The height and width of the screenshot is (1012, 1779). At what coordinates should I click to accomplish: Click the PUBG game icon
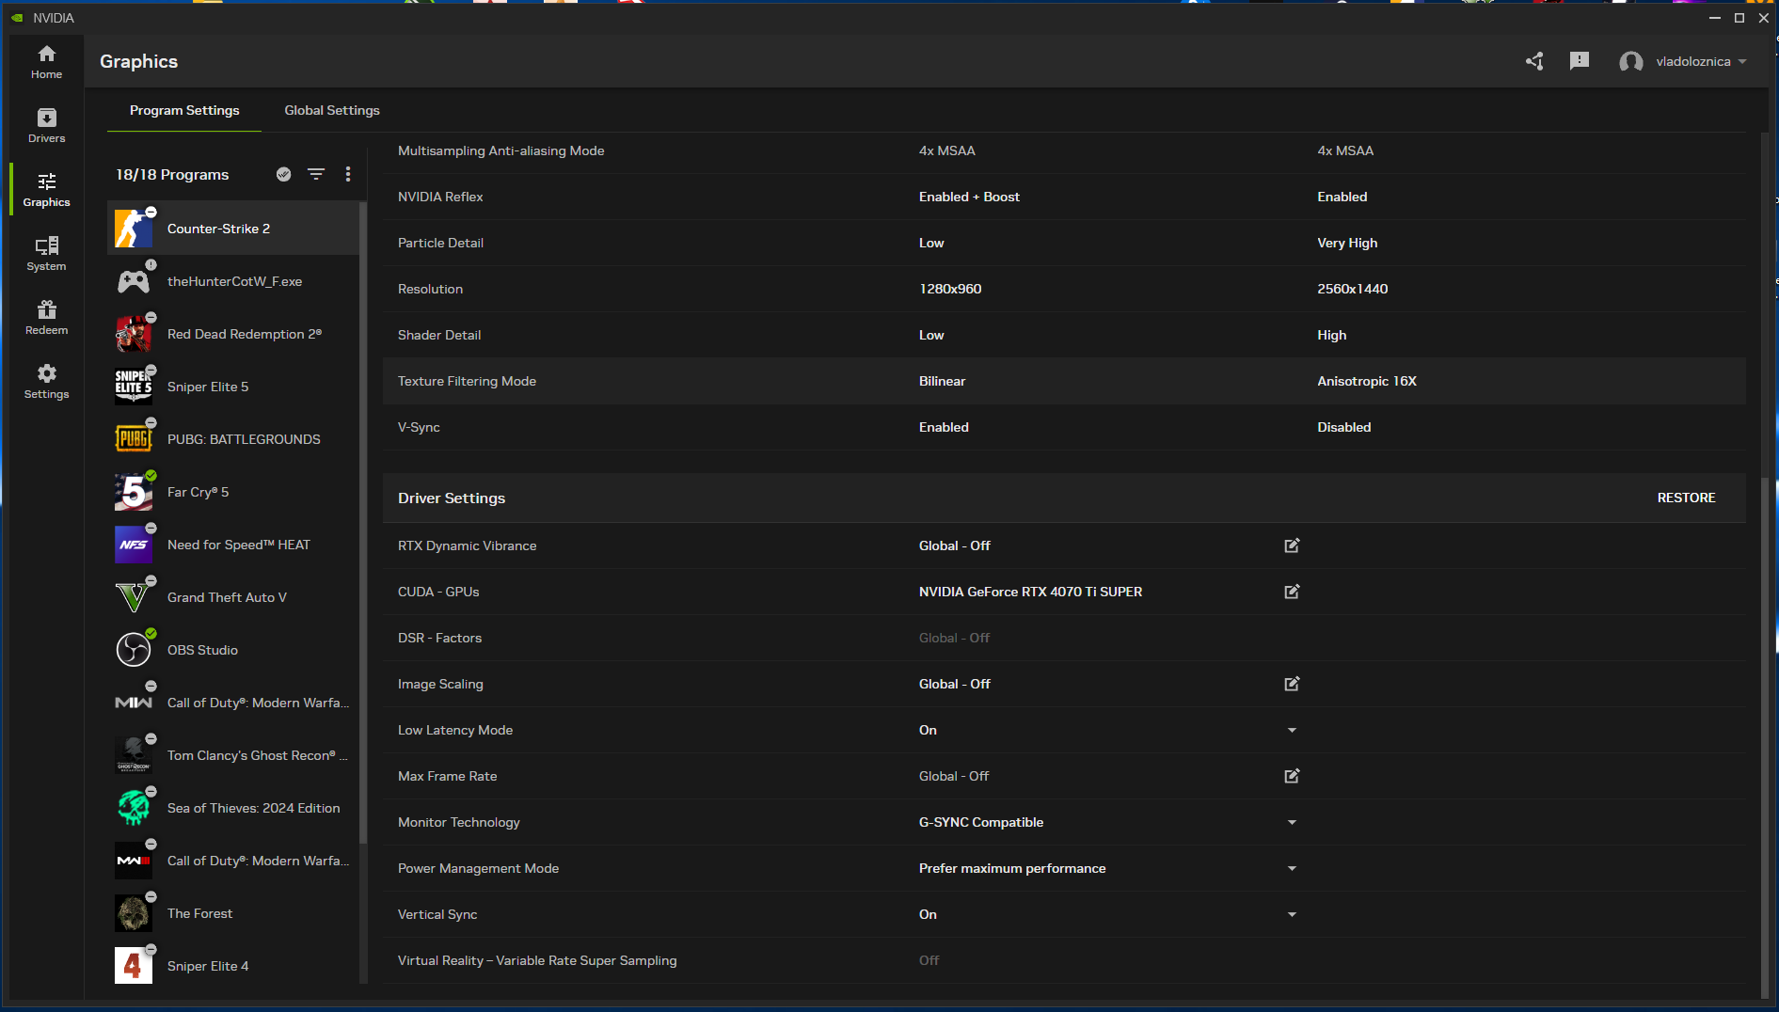pos(133,439)
